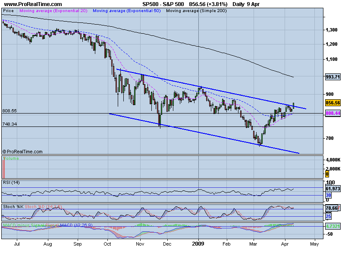345x259 pixels.
Task: Click the Stoch %D (14,3,5) label
Action: click(44, 207)
